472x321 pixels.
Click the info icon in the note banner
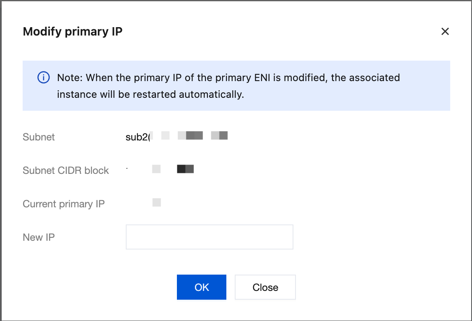click(44, 78)
